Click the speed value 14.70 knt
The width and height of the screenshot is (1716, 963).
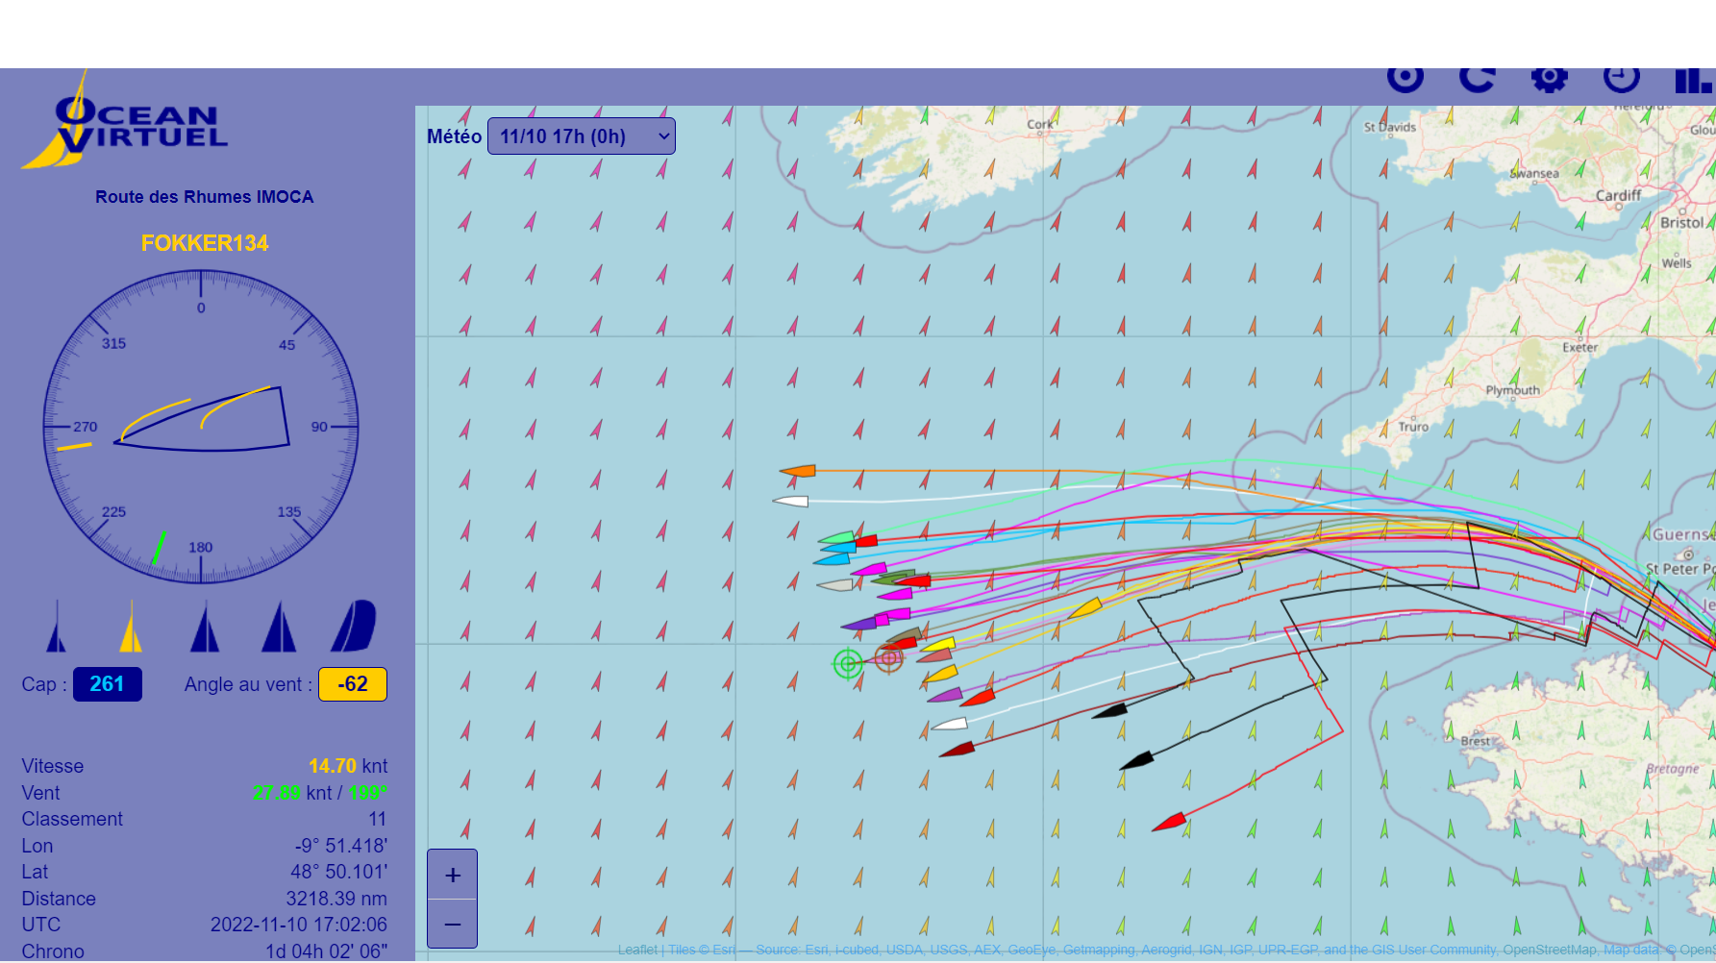coord(348,766)
